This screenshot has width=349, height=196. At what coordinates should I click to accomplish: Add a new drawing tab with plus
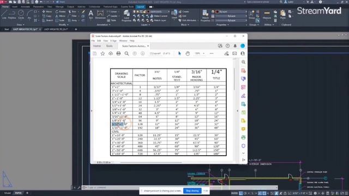(x=76, y=29)
